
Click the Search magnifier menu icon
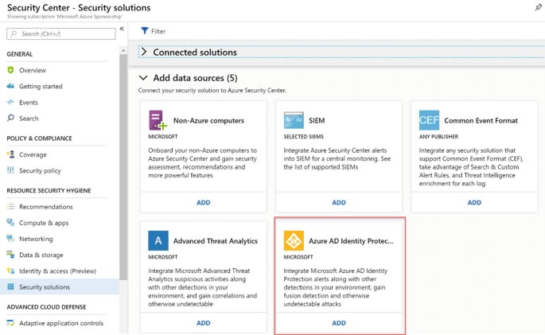10,118
